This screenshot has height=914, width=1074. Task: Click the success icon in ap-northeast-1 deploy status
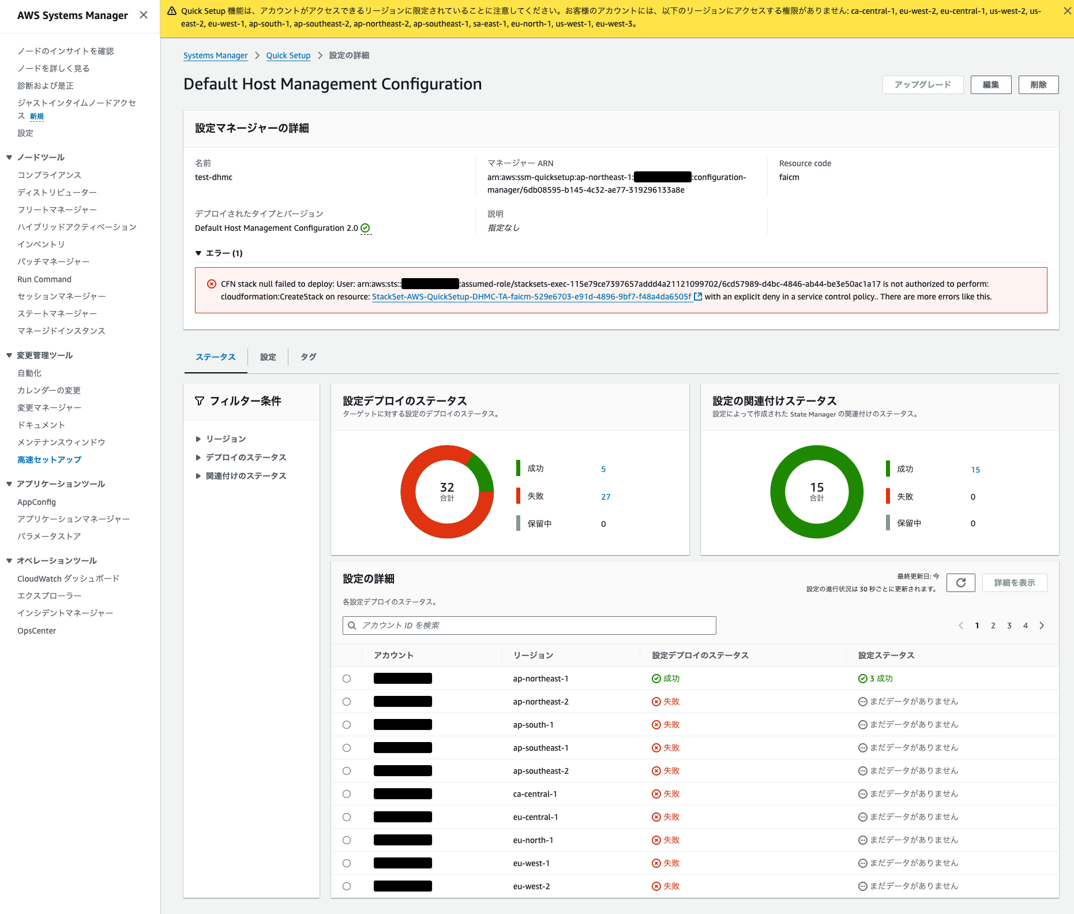656,679
